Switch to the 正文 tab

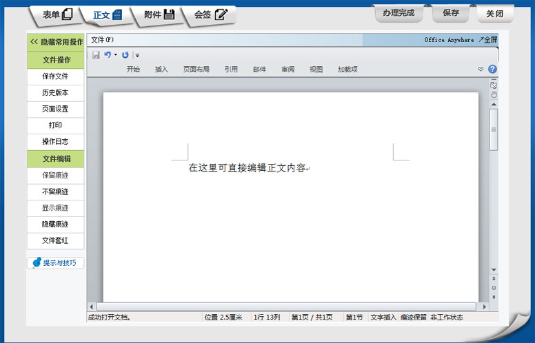coord(108,15)
